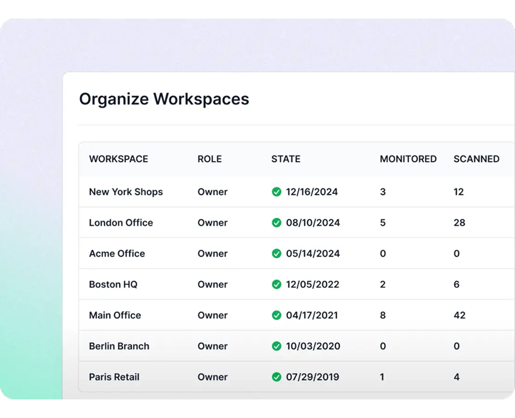
Task: Open the Boston HQ workspace
Action: tap(113, 285)
